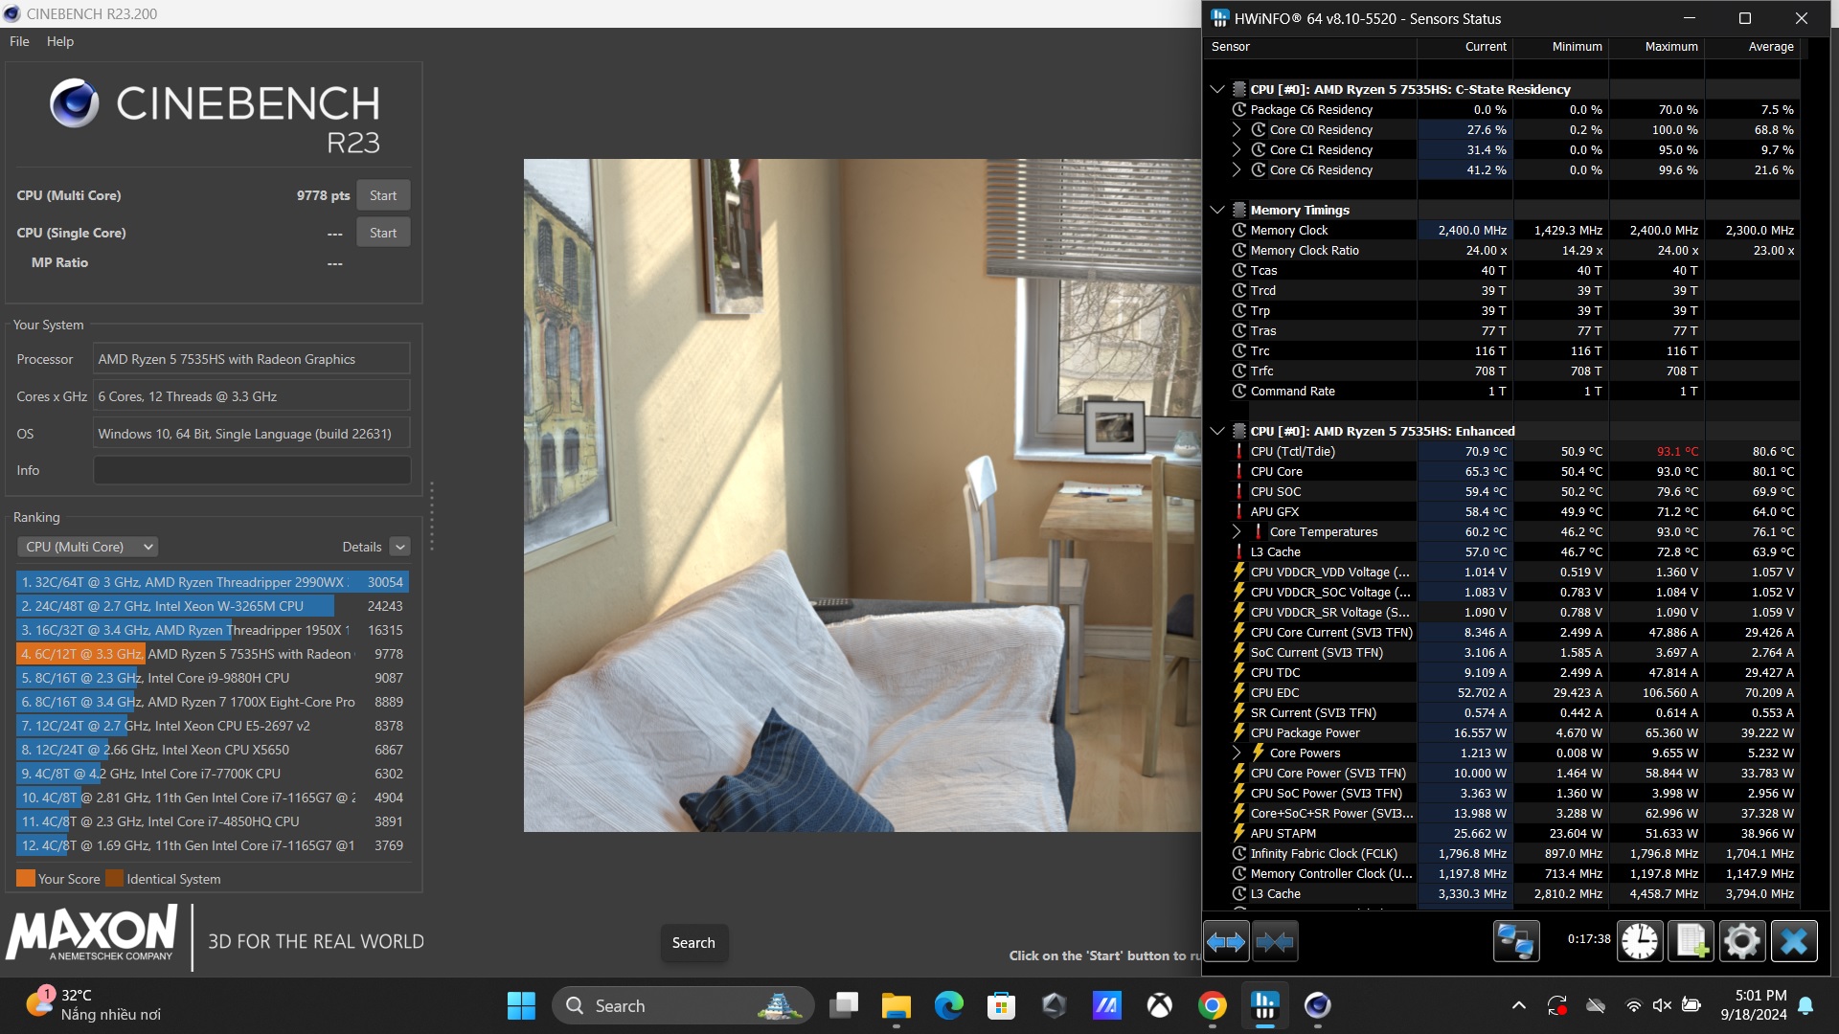This screenshot has height=1034, width=1839.
Task: Collapse the Memory Timings group
Action: point(1217,210)
